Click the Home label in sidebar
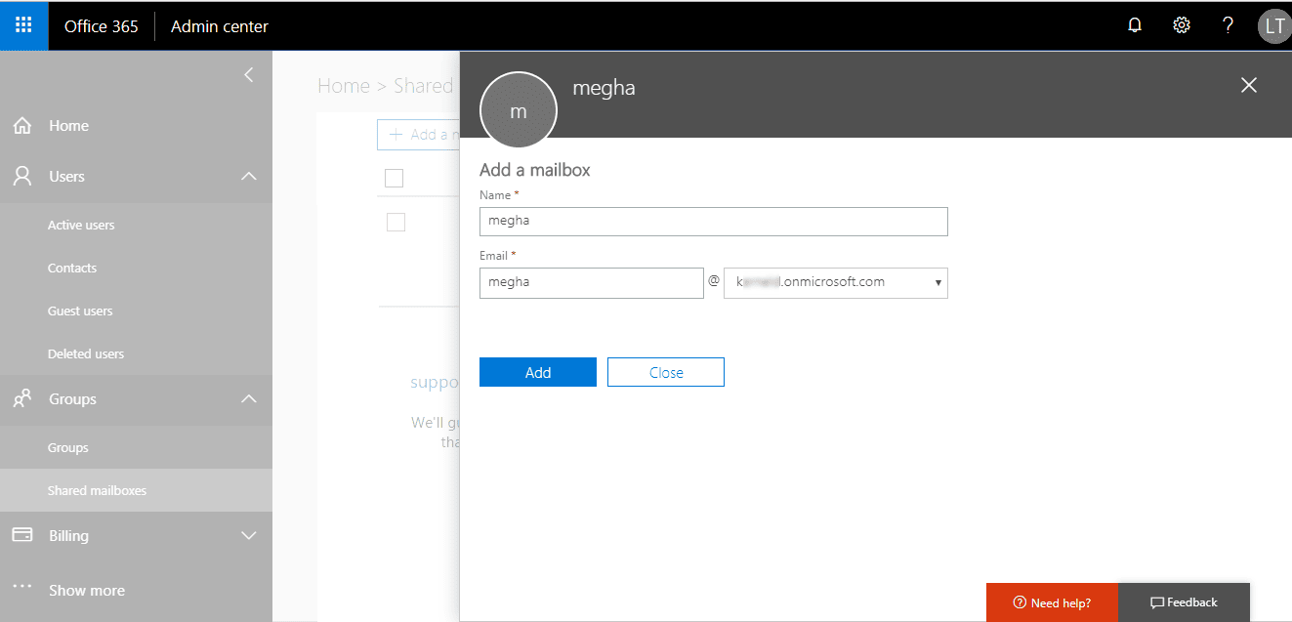The height and width of the screenshot is (622, 1292). click(69, 126)
